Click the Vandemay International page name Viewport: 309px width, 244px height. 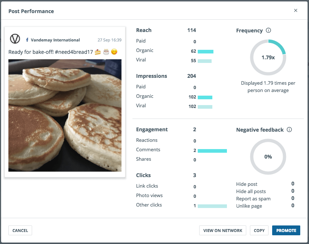coord(55,40)
